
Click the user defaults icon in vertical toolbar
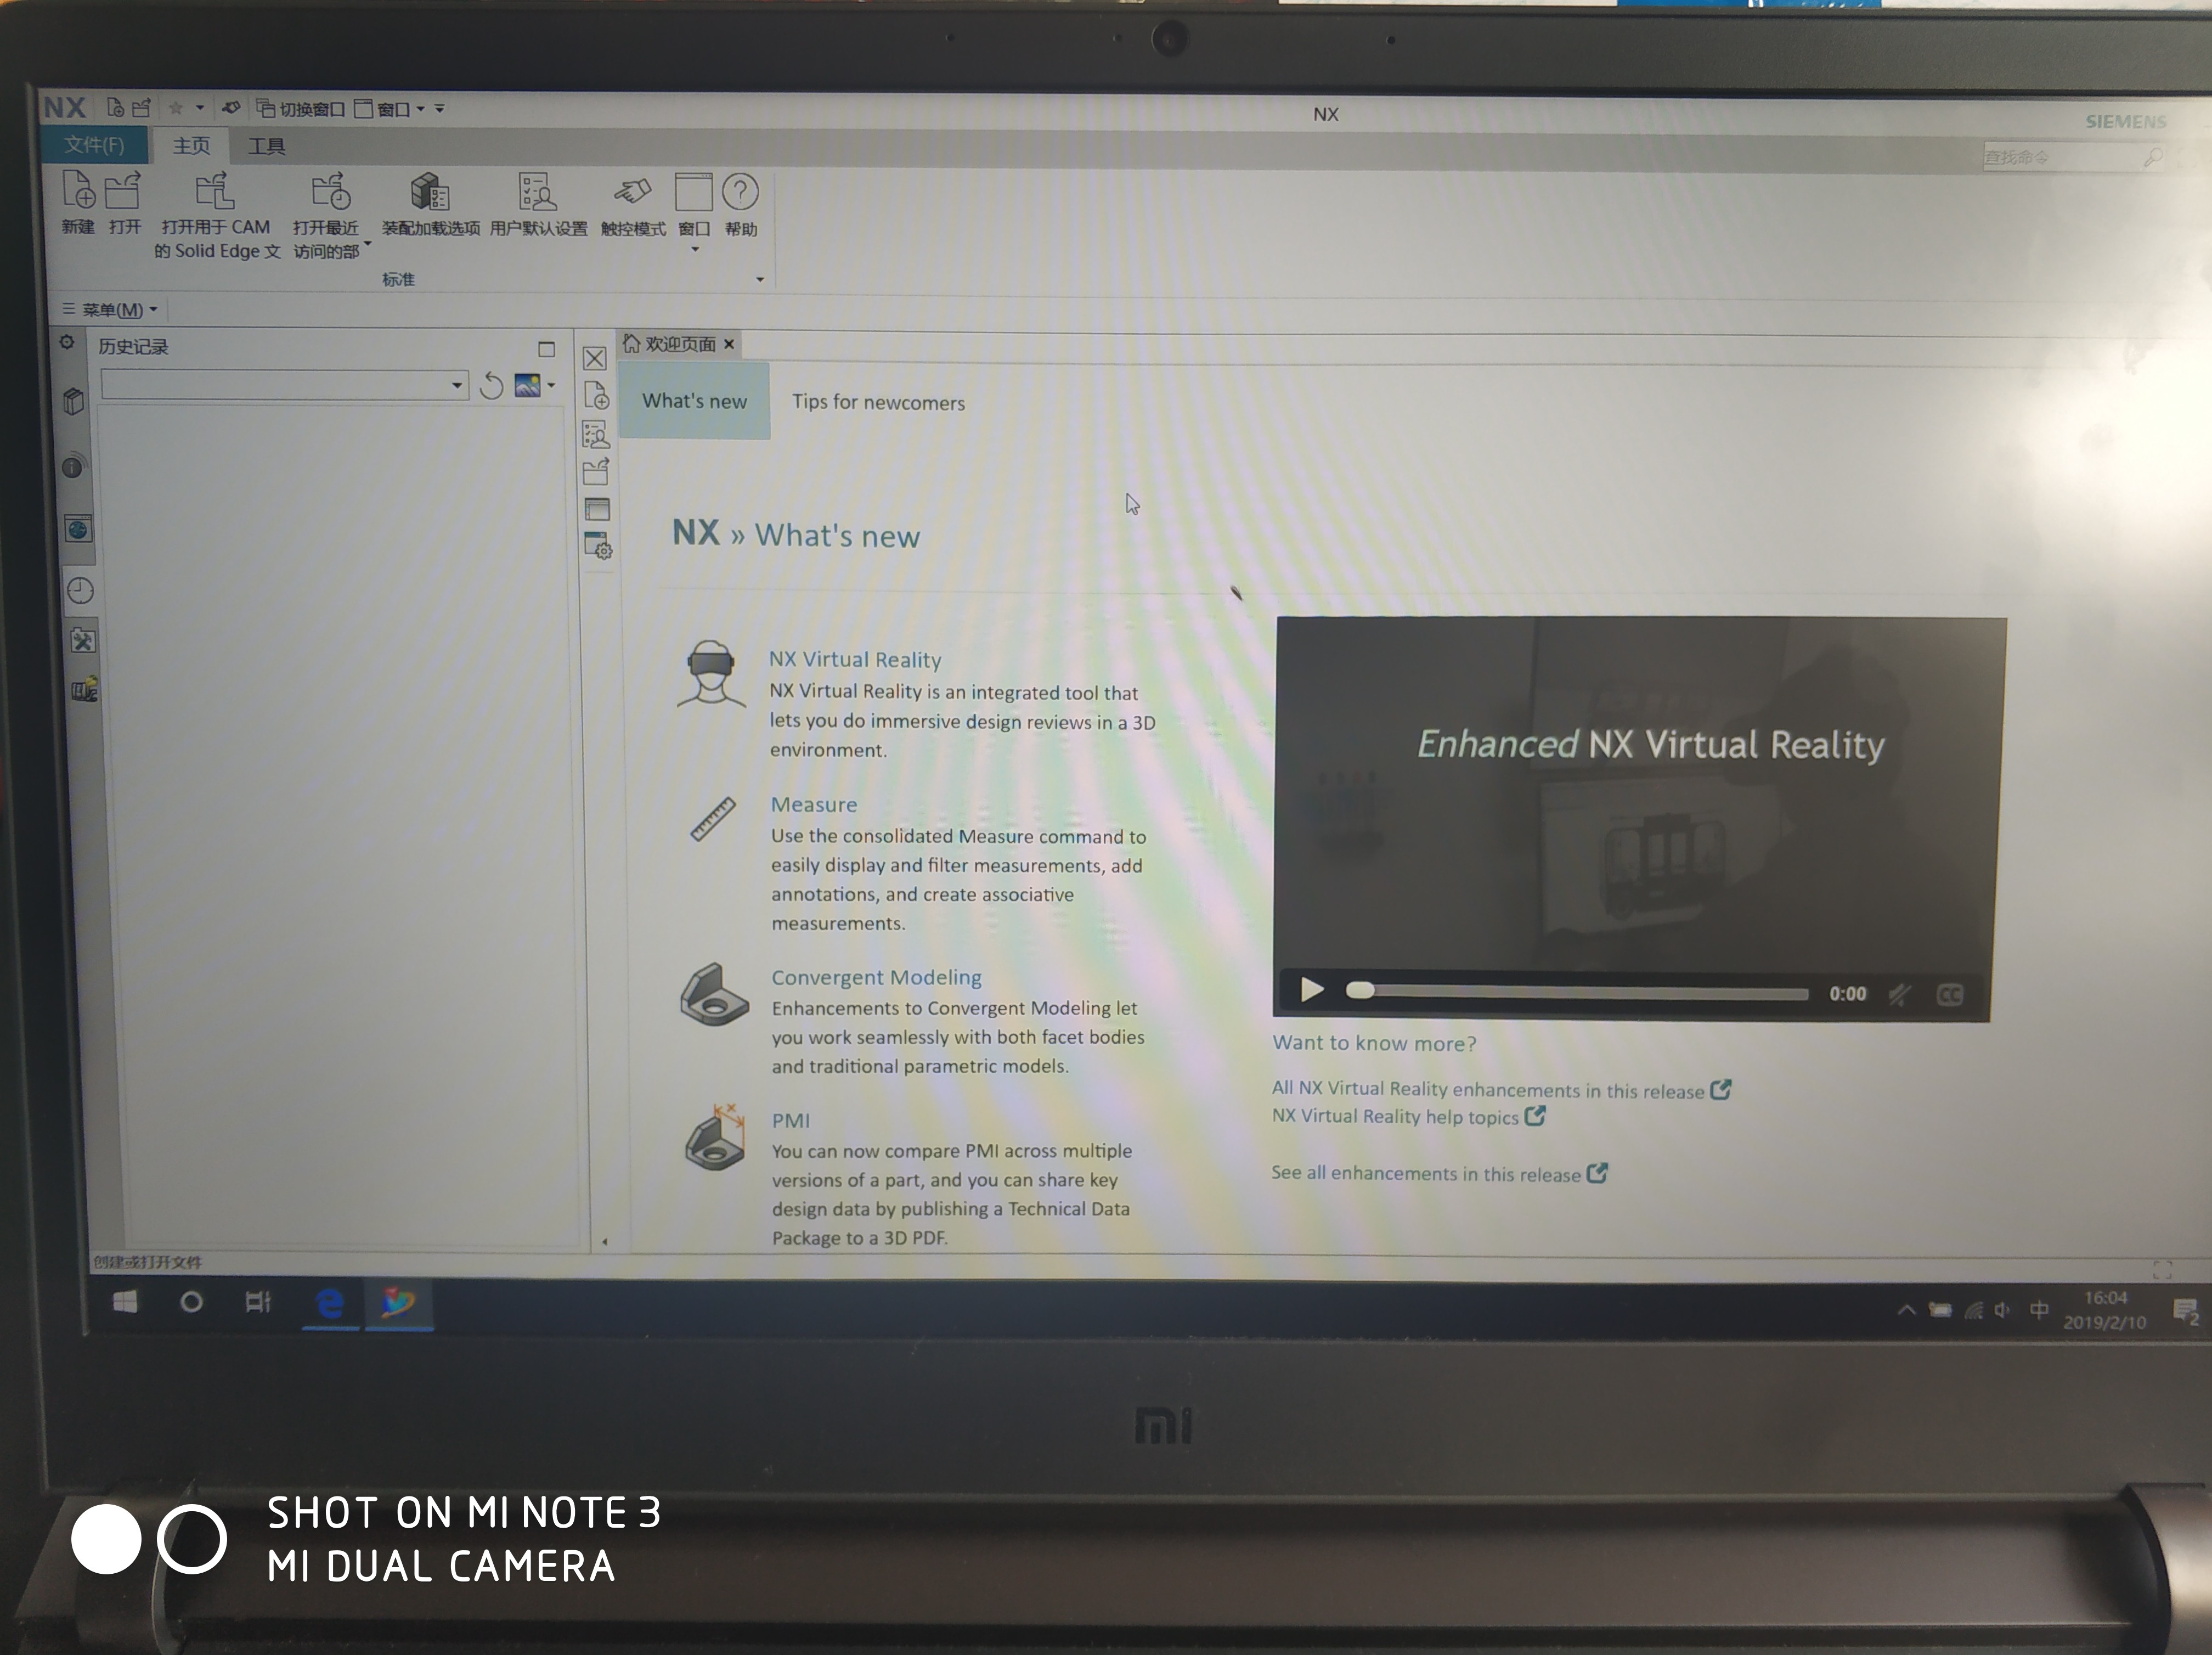click(x=596, y=434)
